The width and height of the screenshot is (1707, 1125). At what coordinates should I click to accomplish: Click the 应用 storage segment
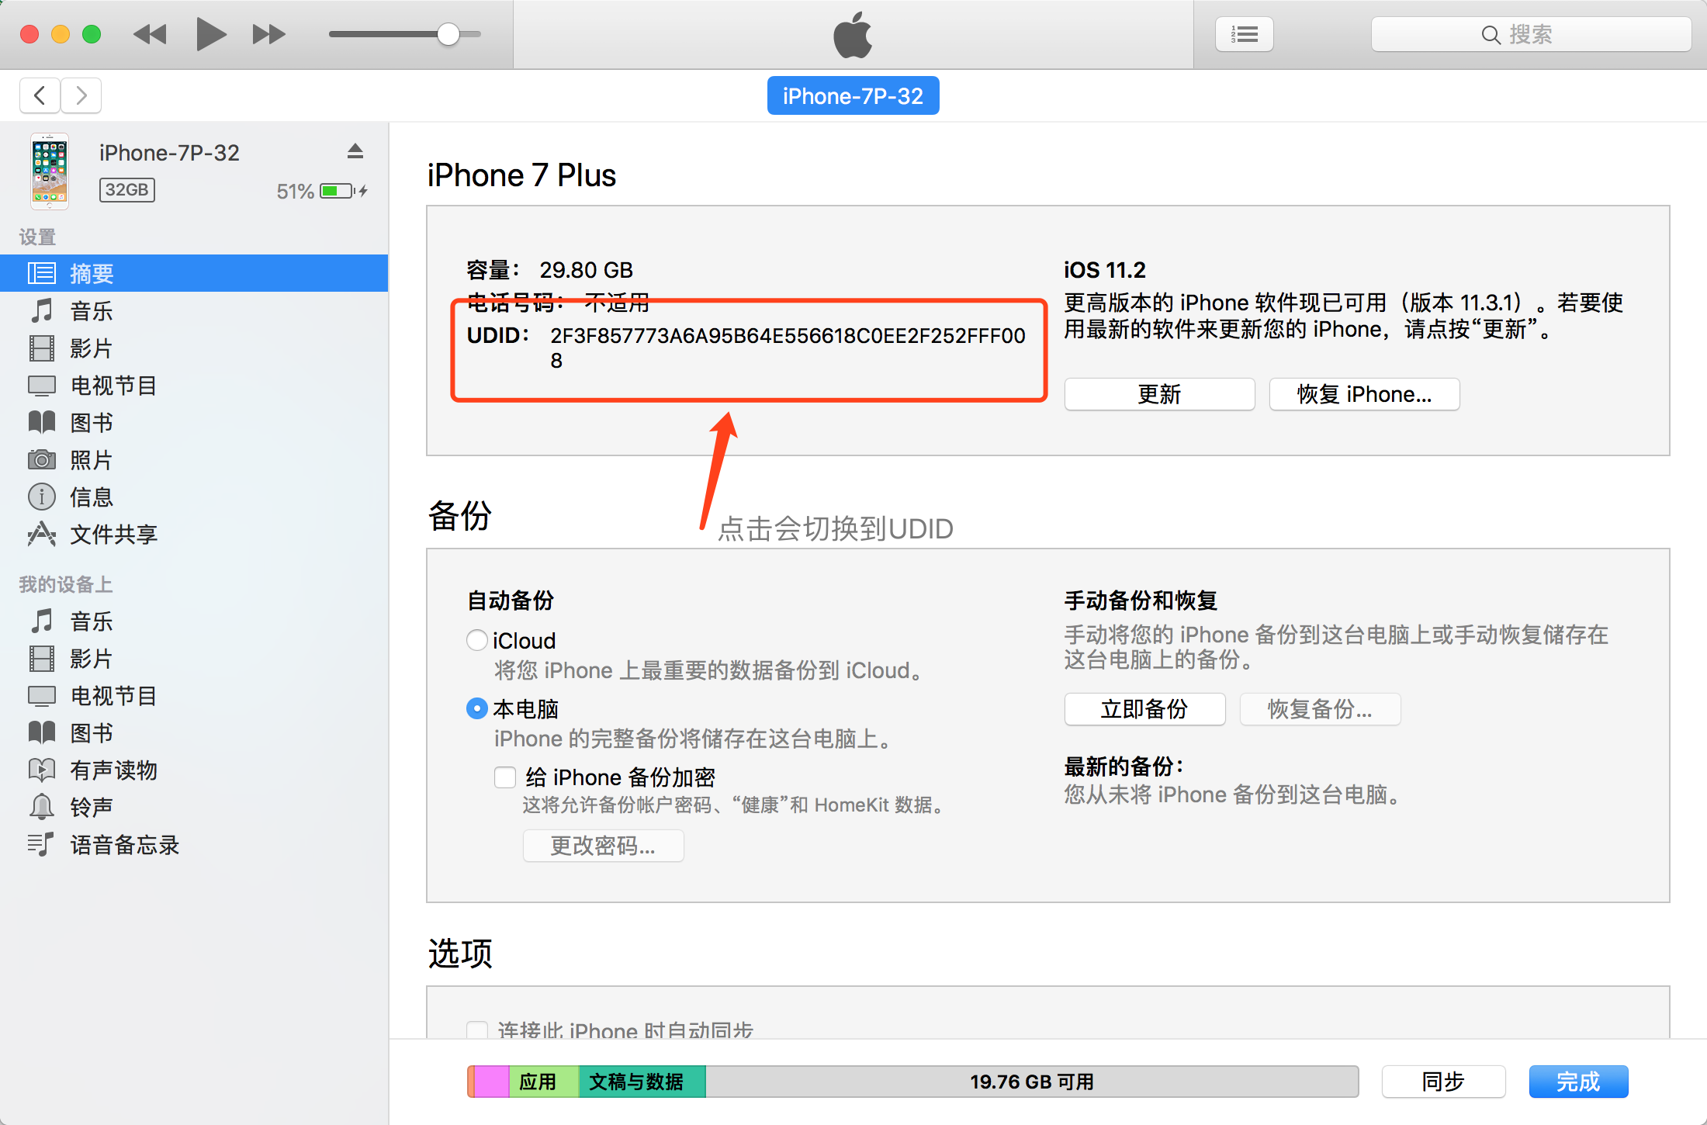pos(544,1082)
